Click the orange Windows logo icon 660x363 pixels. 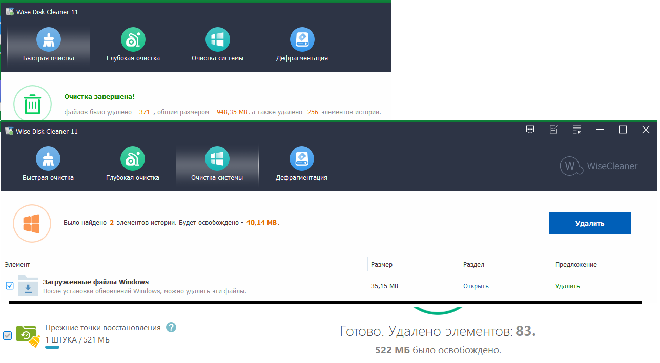coord(32,223)
